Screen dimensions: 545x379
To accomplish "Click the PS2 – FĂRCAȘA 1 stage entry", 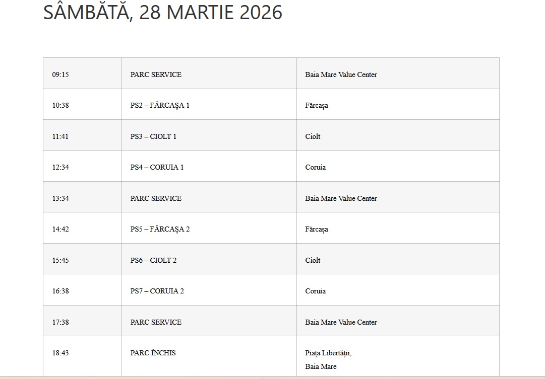I will [160, 106].
